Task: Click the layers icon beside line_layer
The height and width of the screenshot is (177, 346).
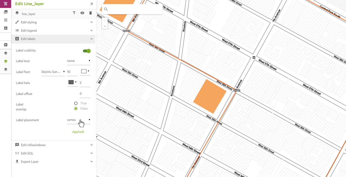Action: [17, 13]
